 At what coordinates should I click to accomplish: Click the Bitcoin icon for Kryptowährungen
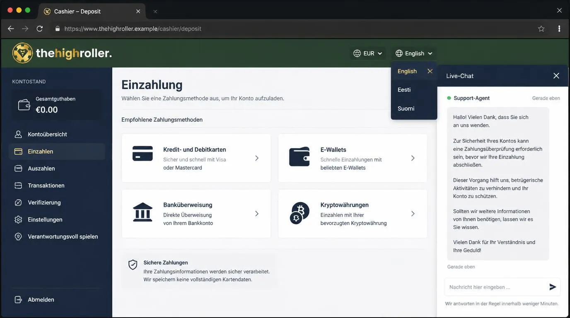click(299, 213)
